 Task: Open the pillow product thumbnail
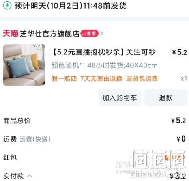pos(24,65)
